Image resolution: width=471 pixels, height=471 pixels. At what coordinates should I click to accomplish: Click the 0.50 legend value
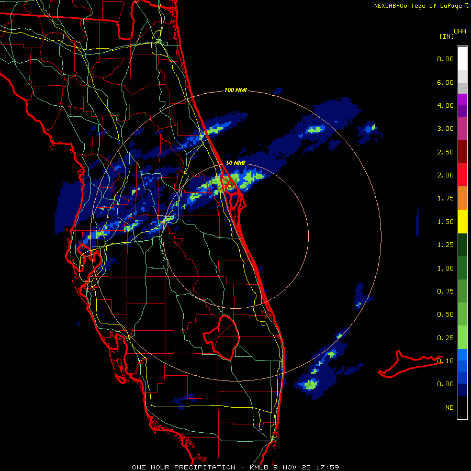tap(445, 315)
